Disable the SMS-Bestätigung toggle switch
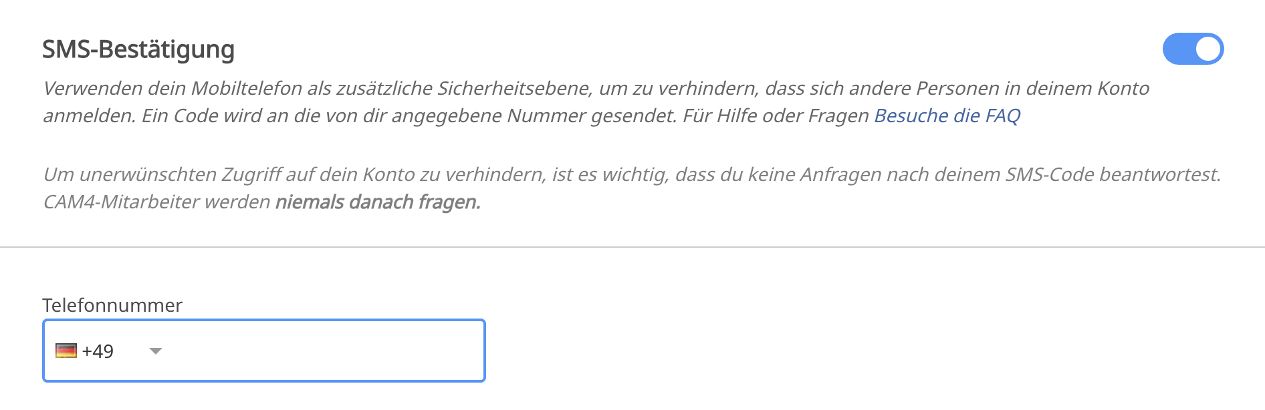This screenshot has height=410, width=1265. (1193, 49)
